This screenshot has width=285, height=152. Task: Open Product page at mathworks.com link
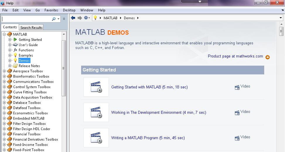[x=235, y=56]
